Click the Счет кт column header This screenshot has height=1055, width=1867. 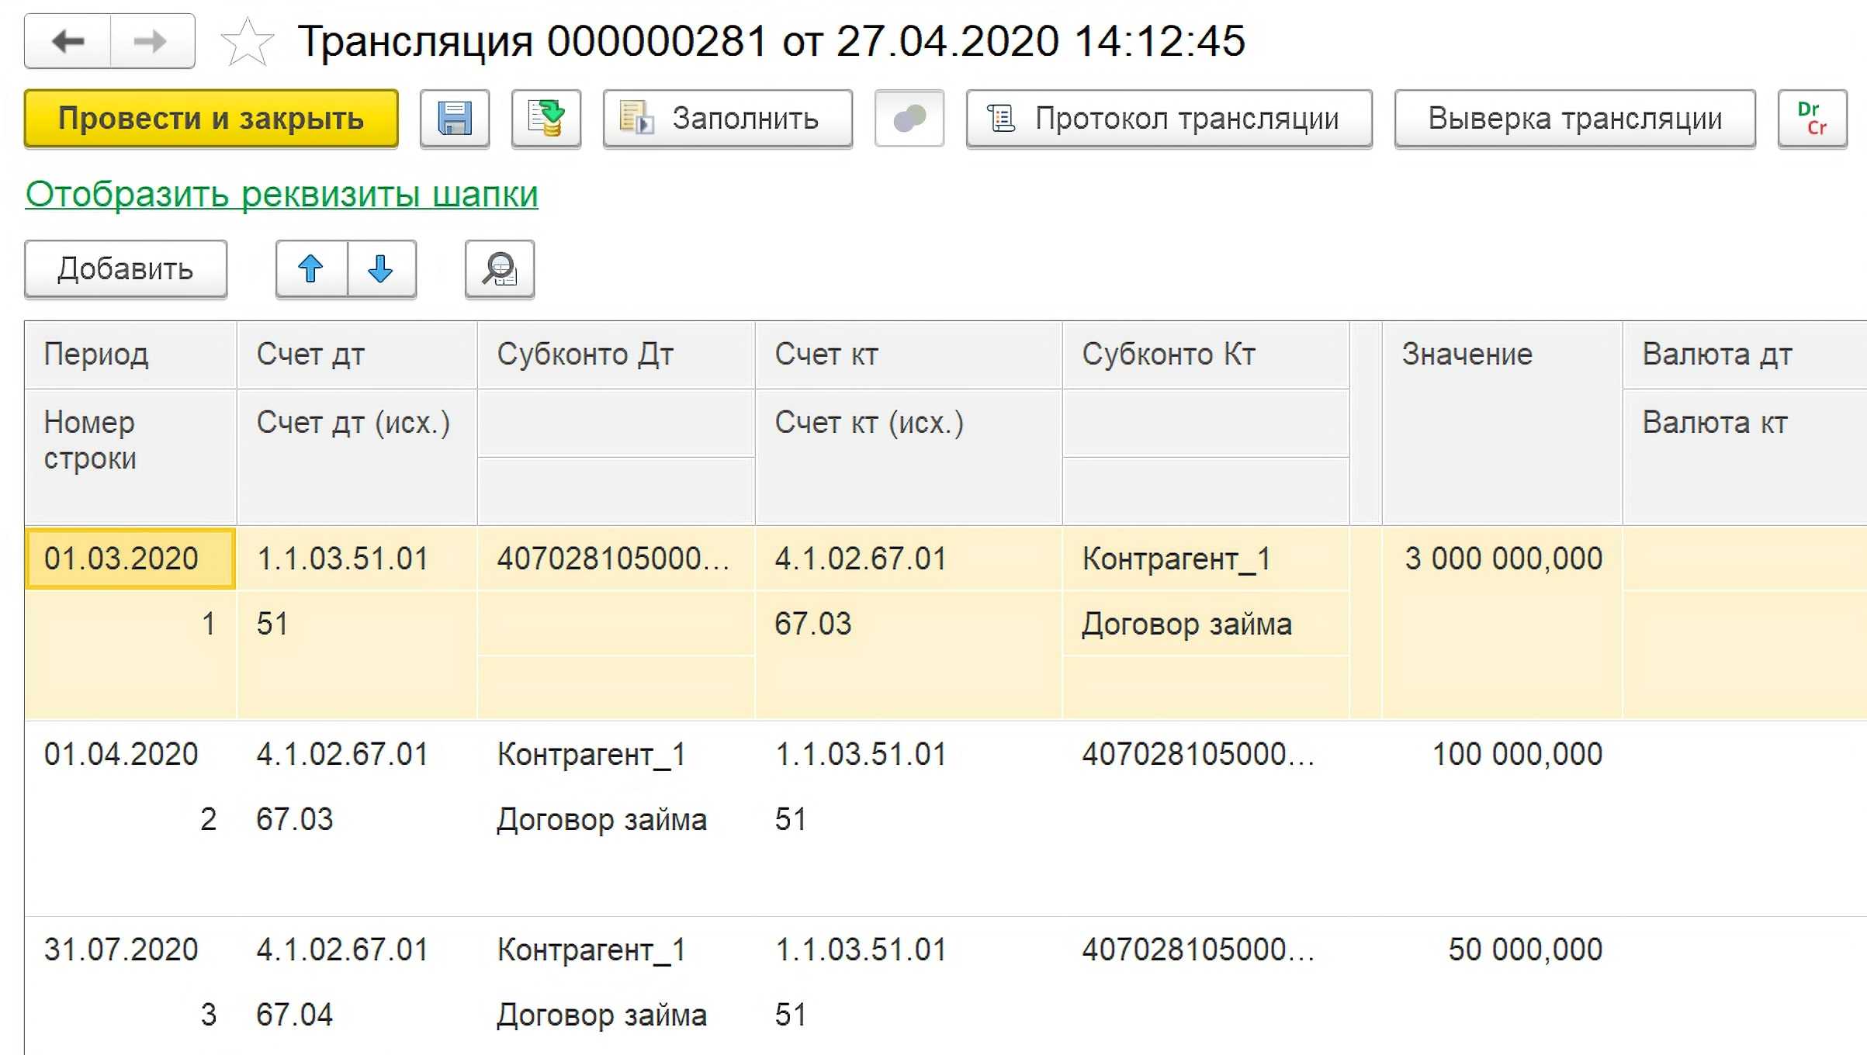pyautogui.click(x=909, y=355)
